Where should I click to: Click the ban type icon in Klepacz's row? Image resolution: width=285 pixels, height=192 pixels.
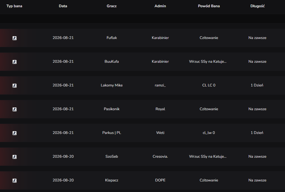click(14, 180)
